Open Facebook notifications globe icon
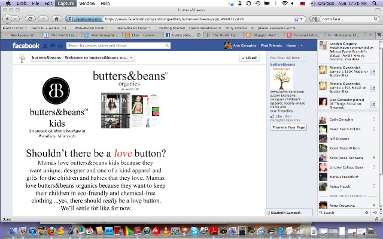 coord(60,45)
